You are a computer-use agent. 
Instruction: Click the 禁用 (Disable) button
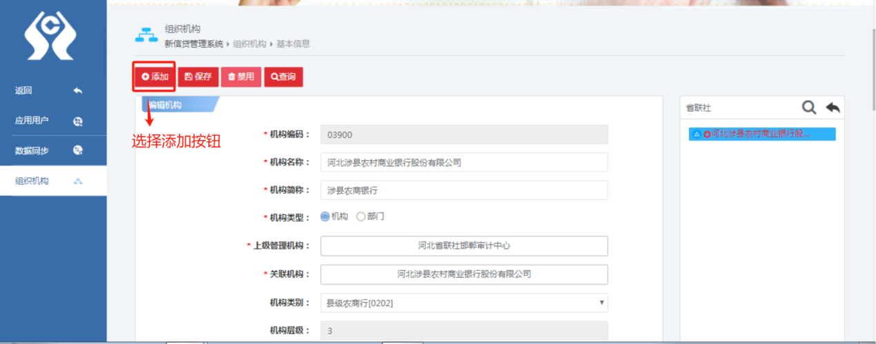coord(241,77)
